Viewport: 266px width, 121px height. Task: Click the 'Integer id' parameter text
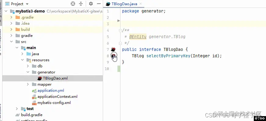pyautogui.click(x=205, y=56)
